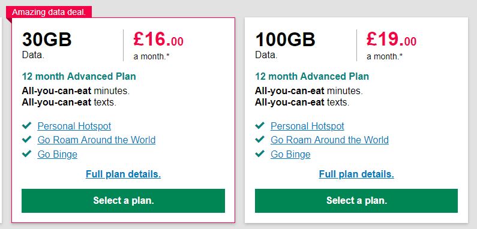The image size is (477, 229).
Task: Click Select a plan for 100GB
Action: [356, 201]
